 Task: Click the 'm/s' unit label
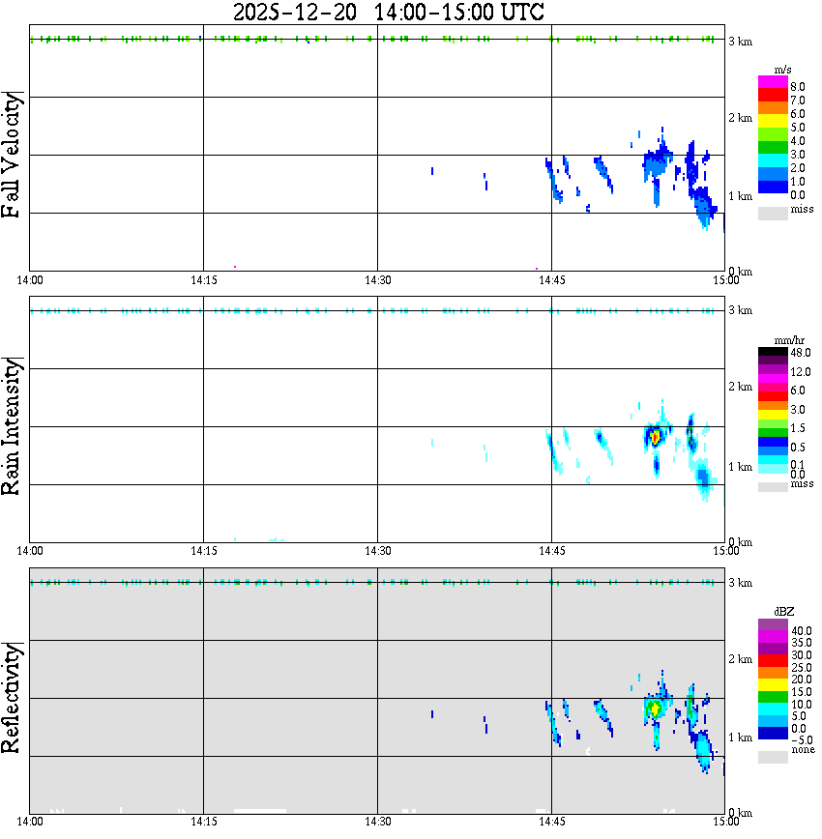(x=782, y=71)
